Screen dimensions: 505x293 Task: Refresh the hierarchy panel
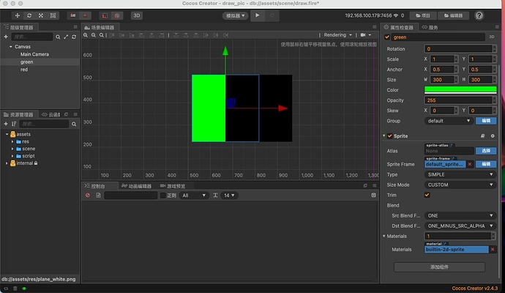point(74,37)
